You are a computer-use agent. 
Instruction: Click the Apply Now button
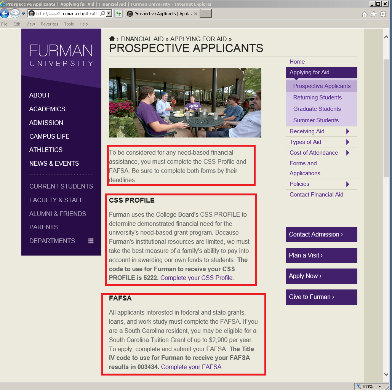[x=321, y=276]
